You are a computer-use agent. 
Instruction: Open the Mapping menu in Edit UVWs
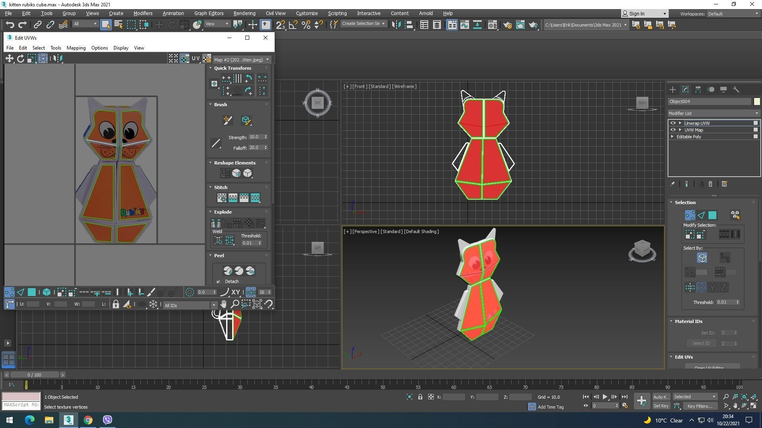(76, 48)
